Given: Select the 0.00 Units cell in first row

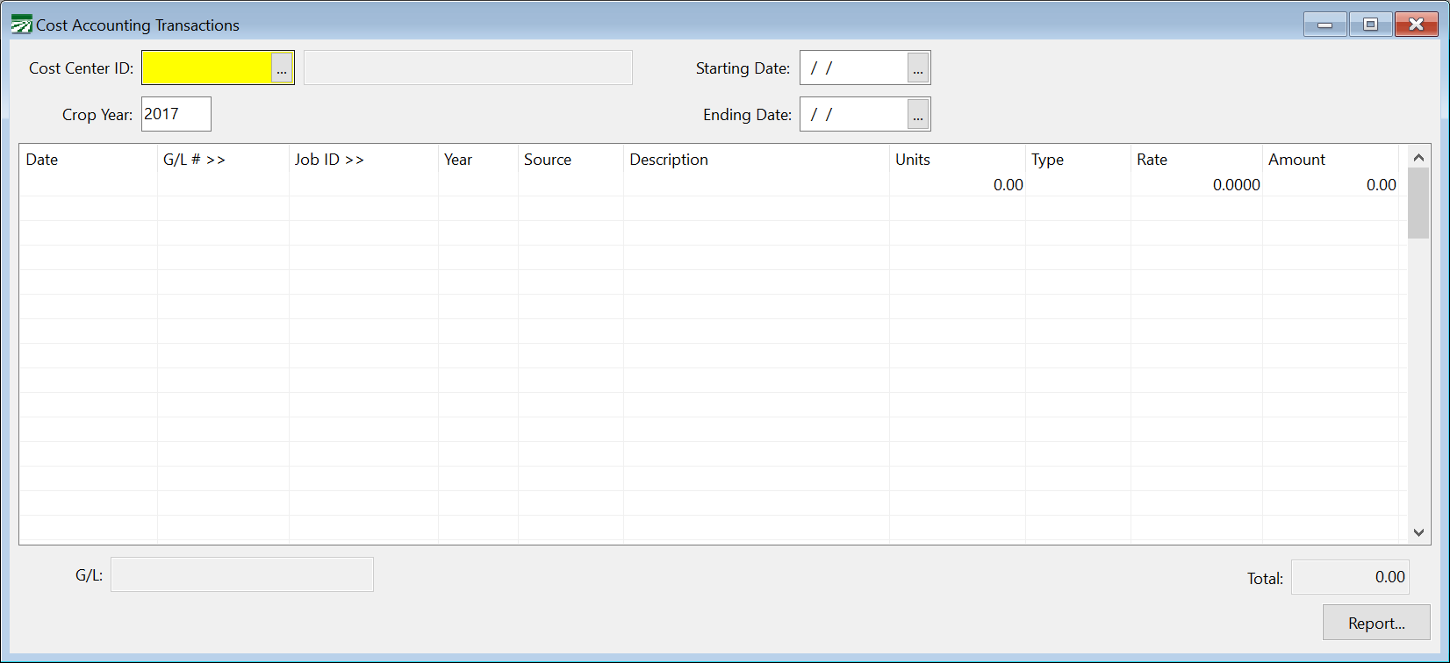Looking at the screenshot, I should 958,185.
